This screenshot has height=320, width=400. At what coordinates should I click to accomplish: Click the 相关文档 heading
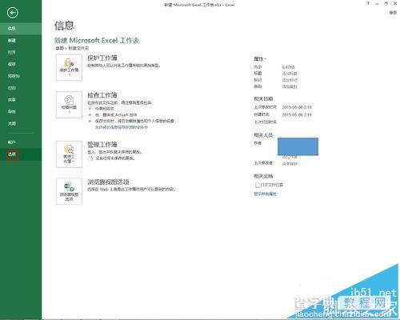point(263,176)
